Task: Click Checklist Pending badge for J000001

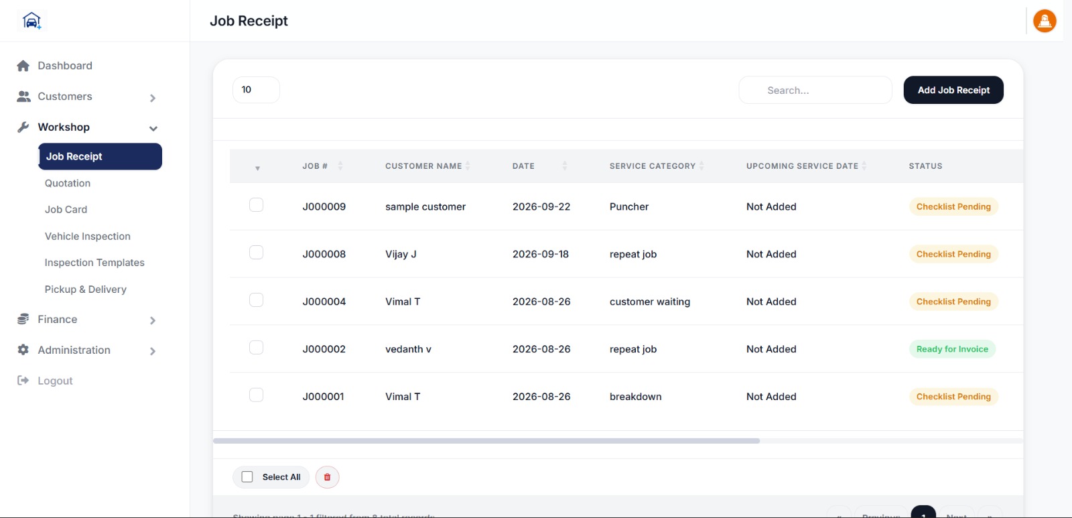Action: (x=953, y=397)
